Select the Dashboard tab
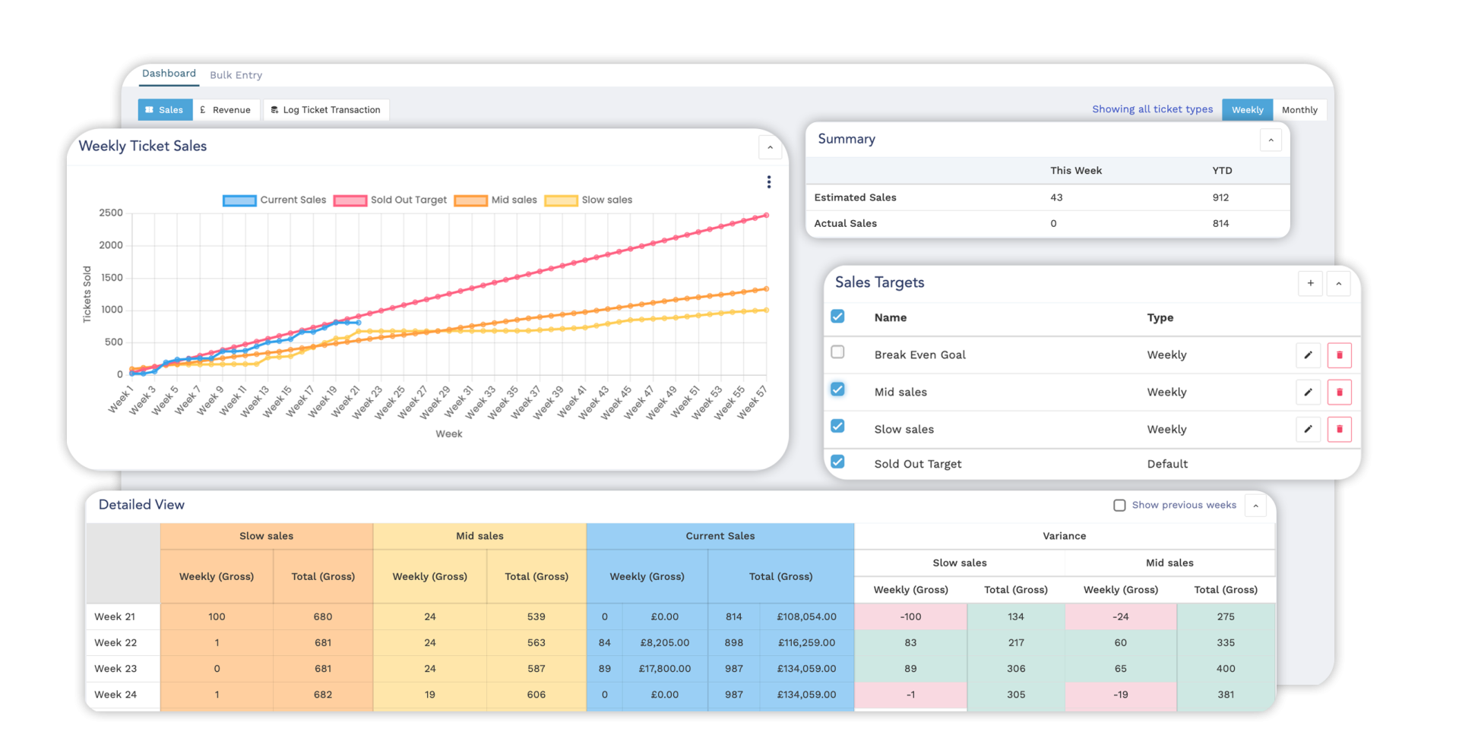Screen dimensions: 1459x747 coord(169,73)
